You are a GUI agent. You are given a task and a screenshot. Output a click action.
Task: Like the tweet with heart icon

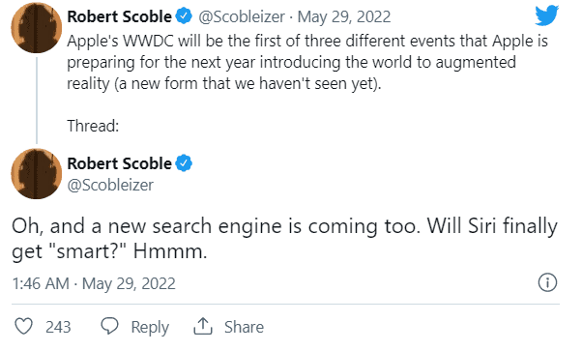pyautogui.click(x=24, y=326)
